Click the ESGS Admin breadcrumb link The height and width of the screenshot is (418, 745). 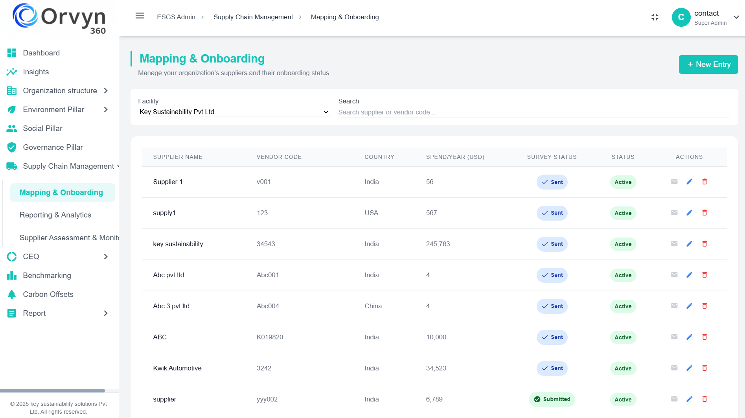point(176,17)
